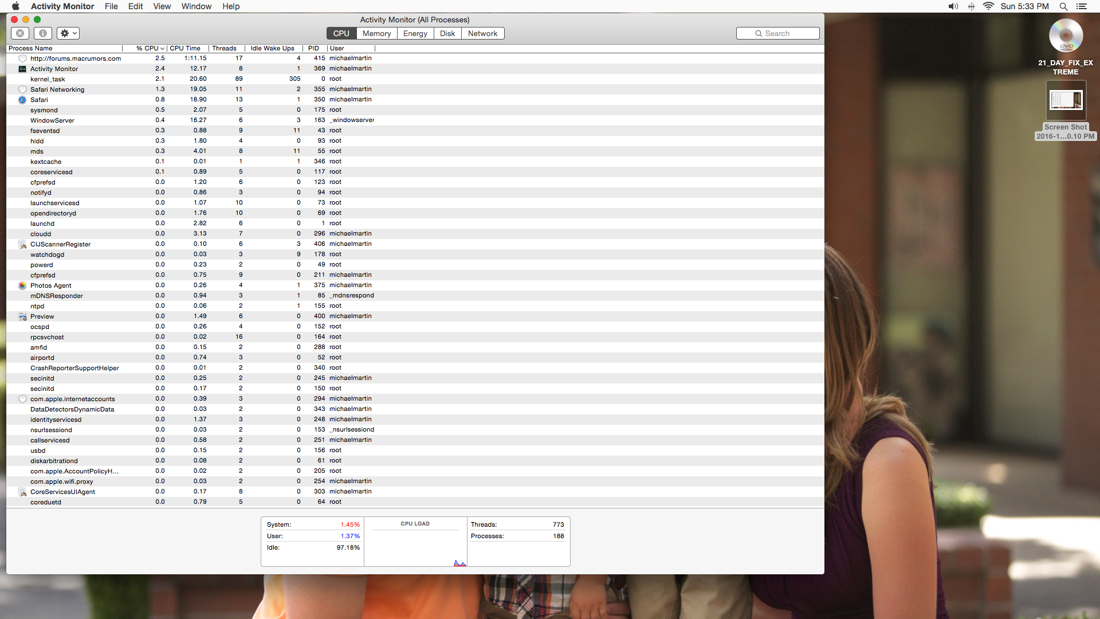Click the Activity Monitor process icon
The image size is (1100, 619).
(x=22, y=69)
